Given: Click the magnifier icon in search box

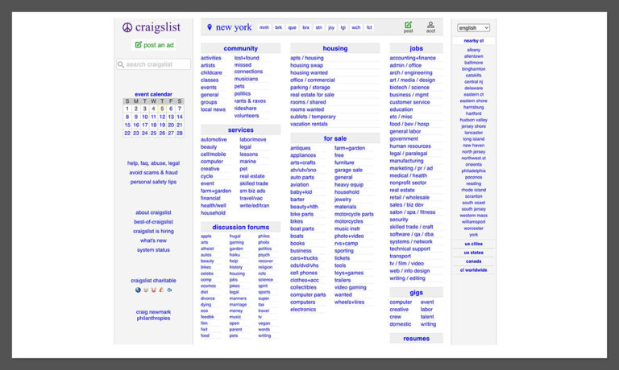Looking at the screenshot, I should [121, 64].
